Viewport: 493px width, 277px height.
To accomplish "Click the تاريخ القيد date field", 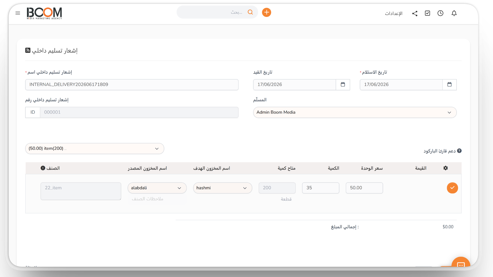I will click(x=295, y=85).
